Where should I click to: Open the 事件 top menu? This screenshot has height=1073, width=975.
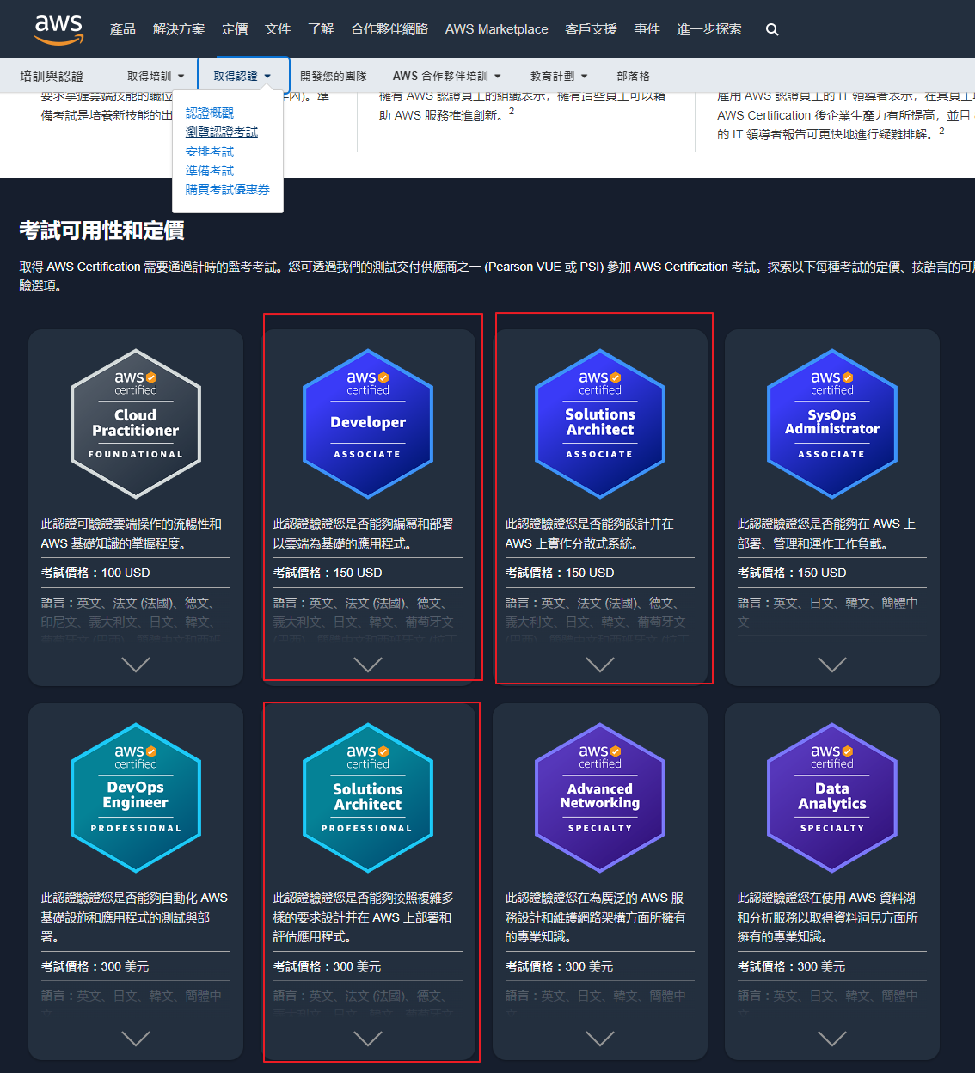coord(647,29)
